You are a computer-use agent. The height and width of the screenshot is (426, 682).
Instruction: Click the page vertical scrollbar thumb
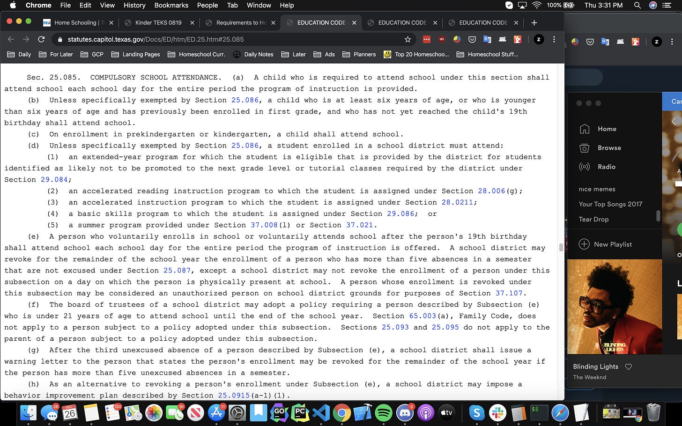pyautogui.click(x=561, y=247)
